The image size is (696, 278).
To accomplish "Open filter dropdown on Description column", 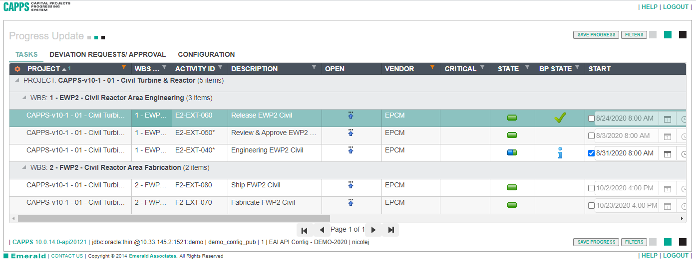I will coord(314,67).
